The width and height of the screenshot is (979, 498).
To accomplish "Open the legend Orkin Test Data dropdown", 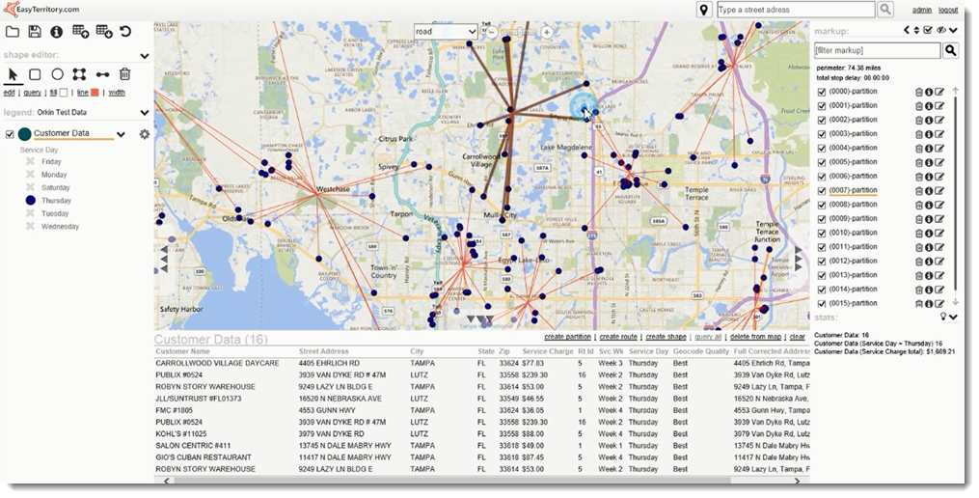I will coord(145,113).
